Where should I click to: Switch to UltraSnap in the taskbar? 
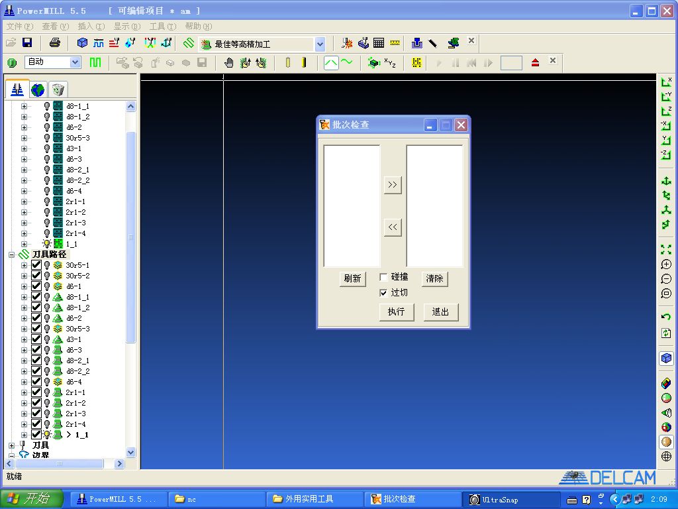point(510,500)
